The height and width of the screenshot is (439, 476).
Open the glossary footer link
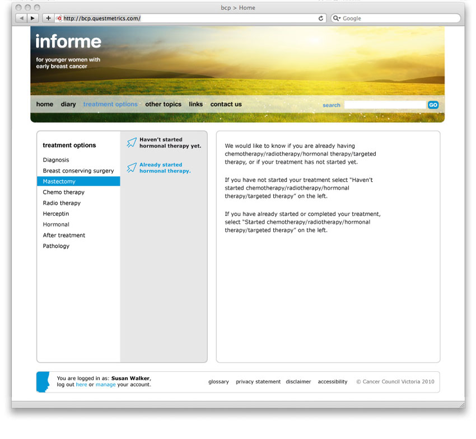218,382
